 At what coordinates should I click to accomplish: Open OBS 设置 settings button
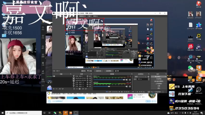tap(159, 86)
